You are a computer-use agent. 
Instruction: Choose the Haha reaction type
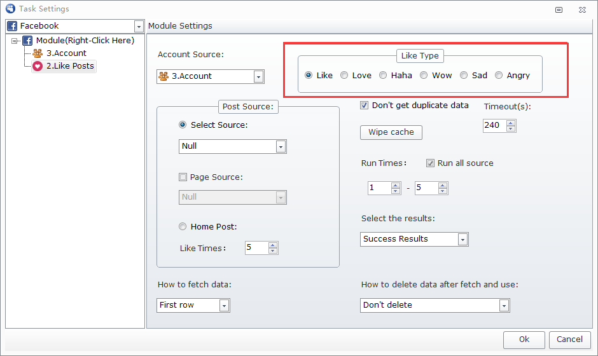pyautogui.click(x=383, y=75)
